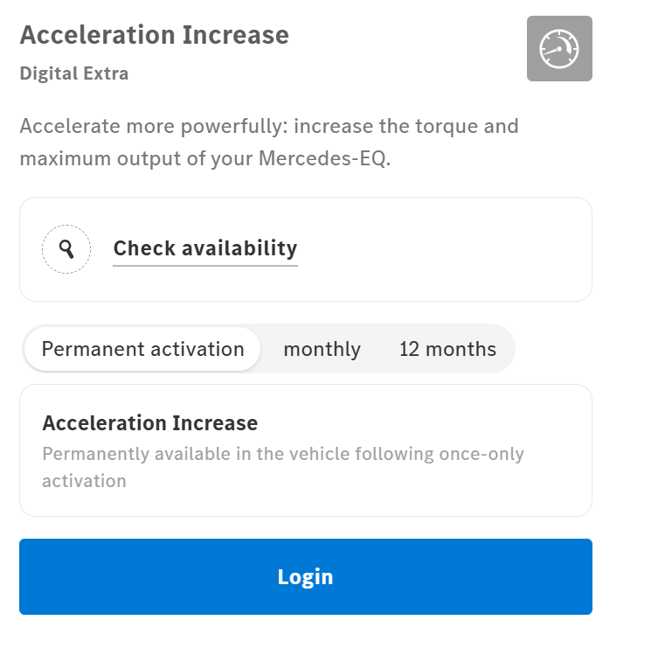Click empty space in Check availability card
This screenshot has height=648, width=665.
tap(454, 249)
